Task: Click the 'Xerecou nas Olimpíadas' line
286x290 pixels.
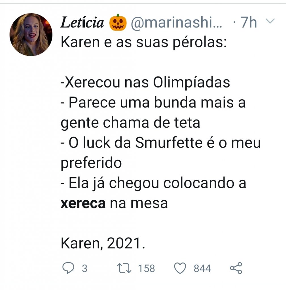Action: coord(145,83)
